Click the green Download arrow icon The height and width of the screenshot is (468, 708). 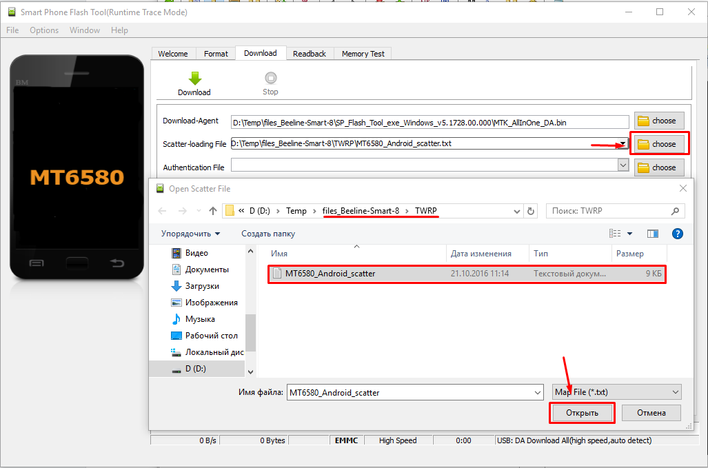[x=194, y=78]
